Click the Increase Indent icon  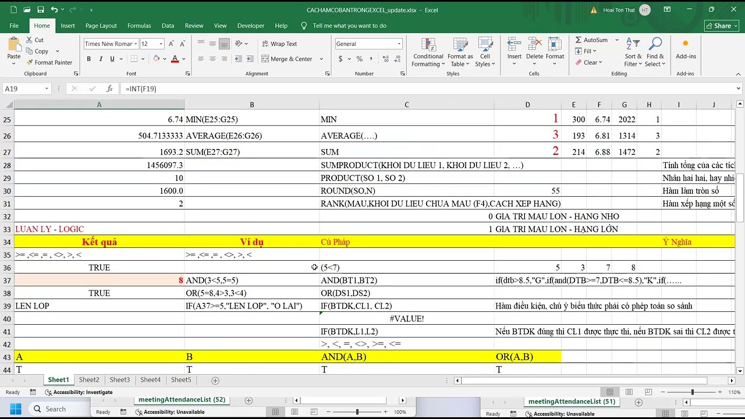point(250,59)
